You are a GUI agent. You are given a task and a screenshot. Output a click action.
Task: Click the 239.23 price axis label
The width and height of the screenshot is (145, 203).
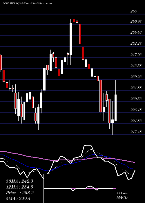coord(136,77)
